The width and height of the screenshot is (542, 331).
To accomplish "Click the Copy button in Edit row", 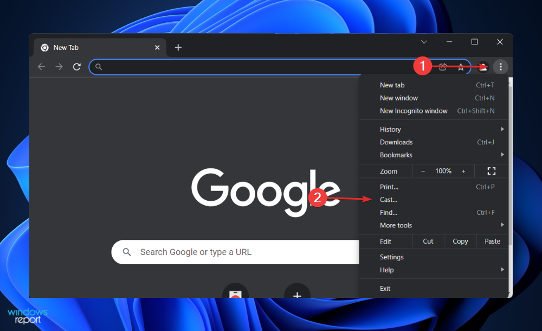I will click(460, 241).
